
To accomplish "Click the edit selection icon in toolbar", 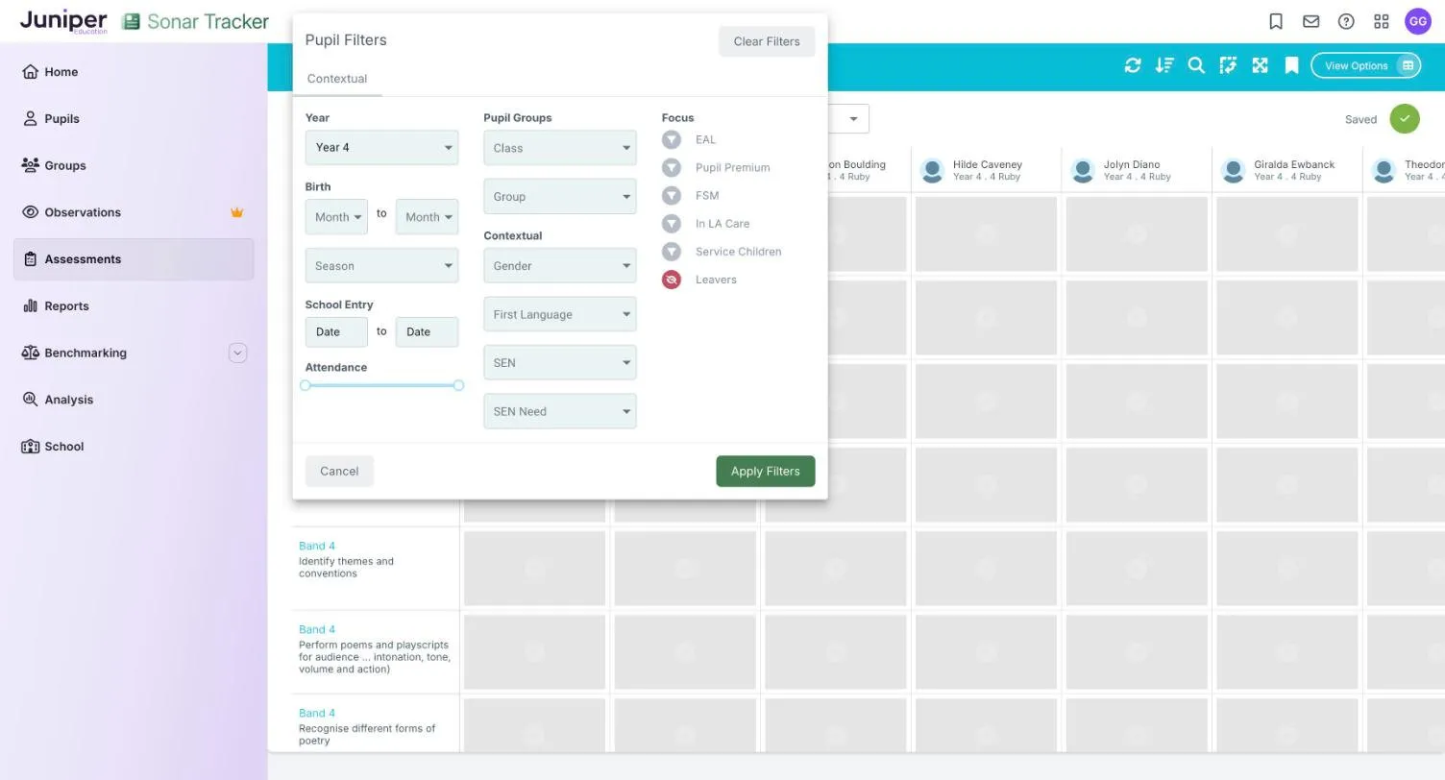I will [x=1228, y=65].
